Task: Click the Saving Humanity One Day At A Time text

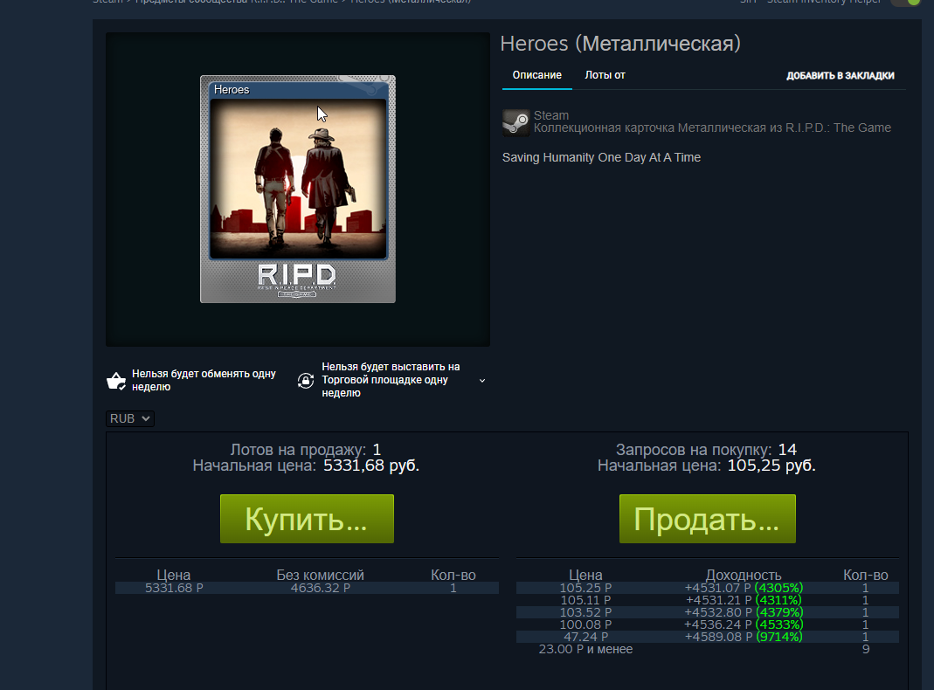Action: 601,158
